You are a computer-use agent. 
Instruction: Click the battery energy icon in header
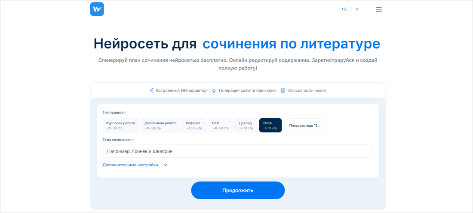pyautogui.click(x=344, y=9)
